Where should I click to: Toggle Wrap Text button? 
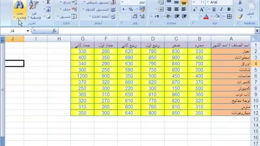(160, 2)
